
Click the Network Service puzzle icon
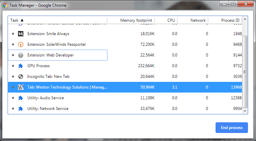click(21, 109)
